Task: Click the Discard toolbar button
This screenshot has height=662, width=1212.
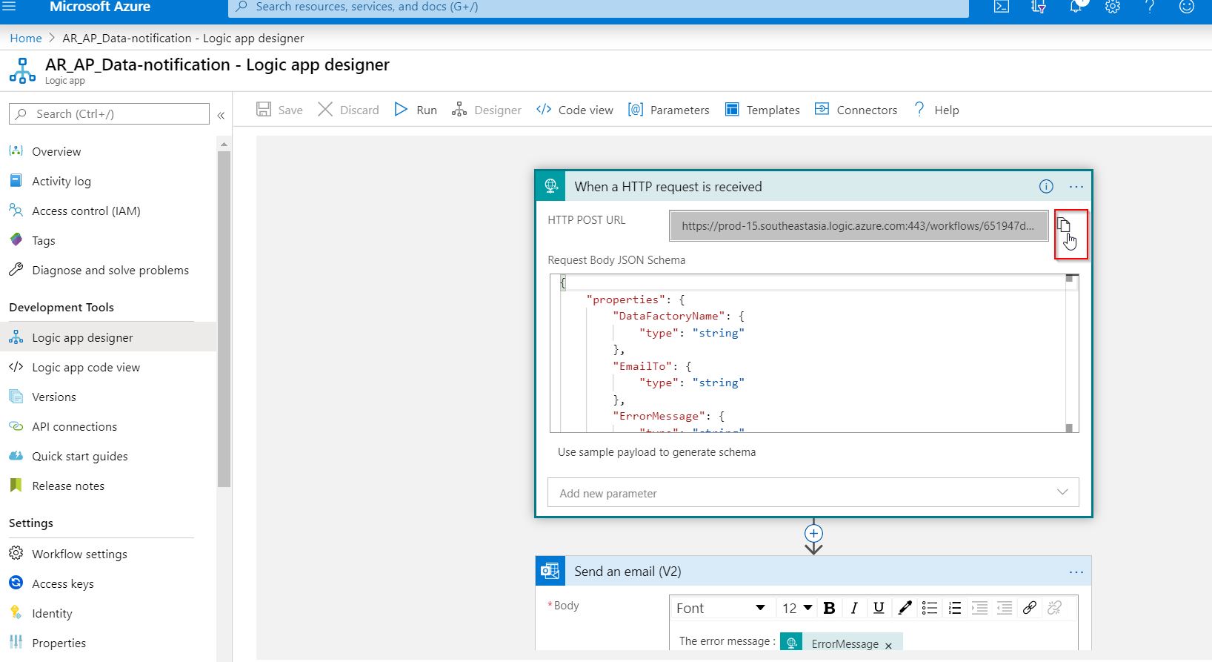Action: click(348, 110)
